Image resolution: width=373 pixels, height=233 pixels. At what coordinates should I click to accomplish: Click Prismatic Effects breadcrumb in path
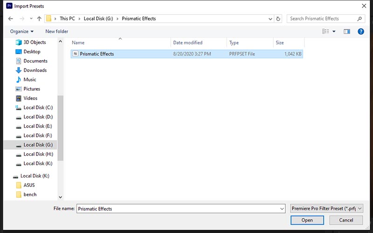point(138,19)
